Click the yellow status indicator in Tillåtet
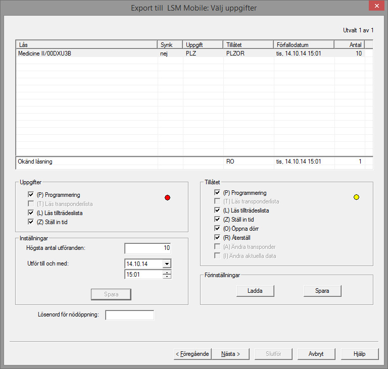388x369 pixels. 356,197
